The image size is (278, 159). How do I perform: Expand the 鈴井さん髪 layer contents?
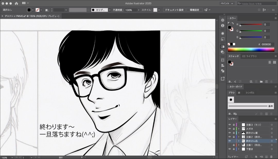(x=239, y=133)
